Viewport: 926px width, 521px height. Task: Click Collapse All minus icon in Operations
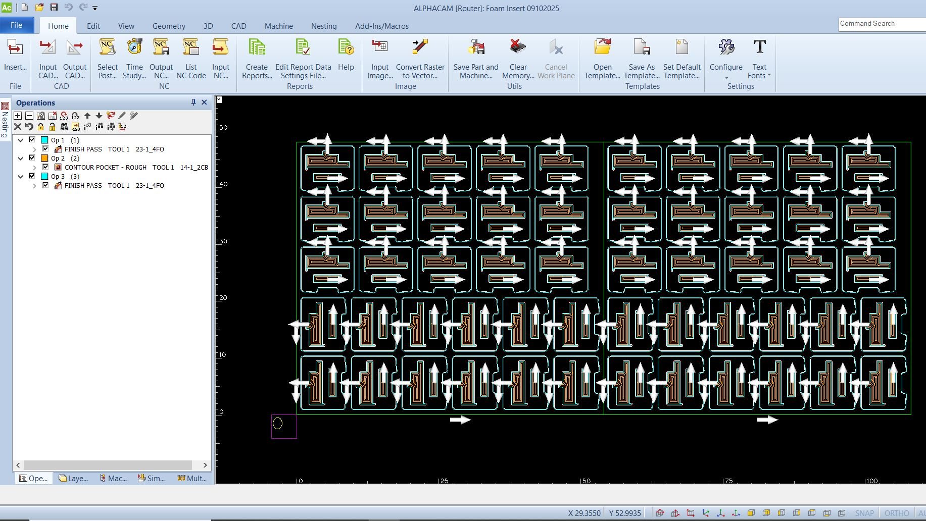pos(29,116)
